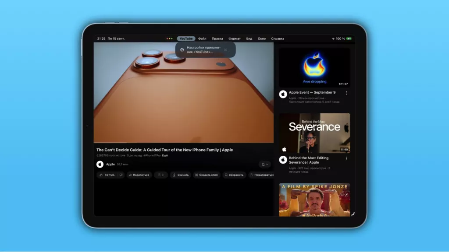Expand the video description via Ещё
Image resolution: width=449 pixels, height=252 pixels.
164,155
